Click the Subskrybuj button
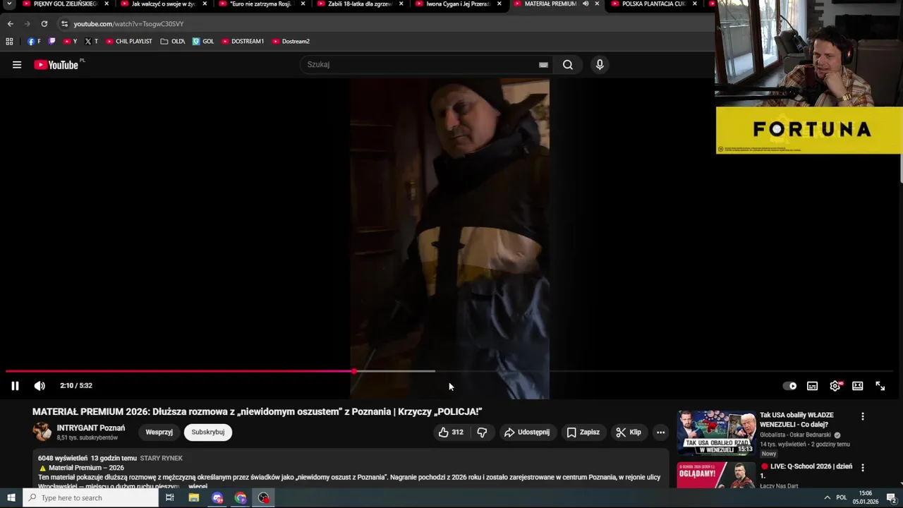The height and width of the screenshot is (508, 903). coord(208,433)
